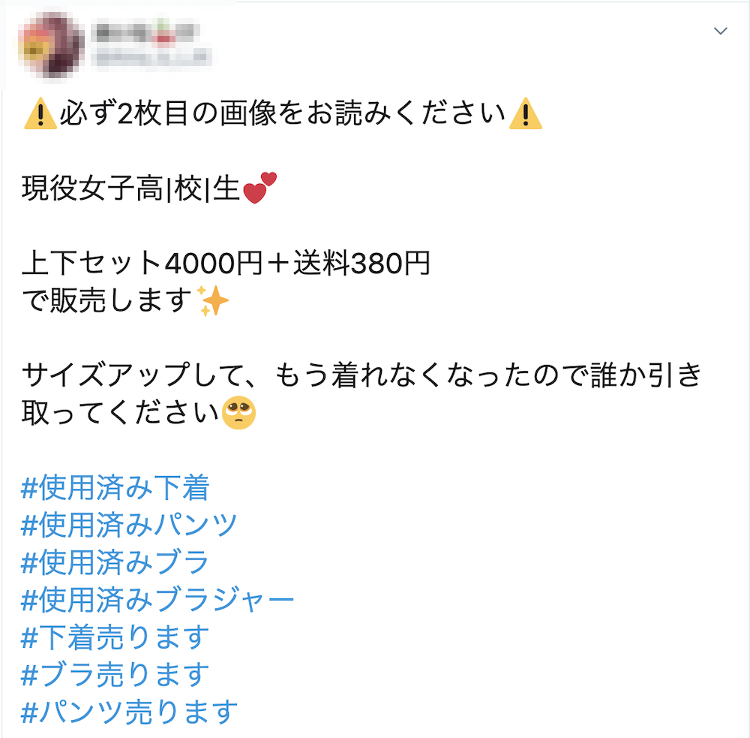Click the sentence starting with サイズアップして
Viewport: 750px width, 738px height.
(x=361, y=375)
